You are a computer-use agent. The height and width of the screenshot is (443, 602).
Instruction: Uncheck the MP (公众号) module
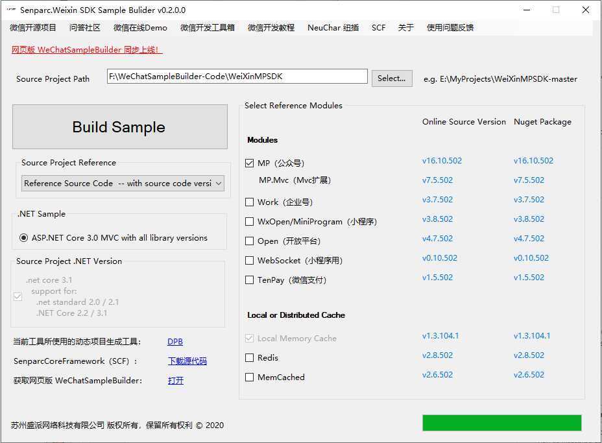pos(250,163)
